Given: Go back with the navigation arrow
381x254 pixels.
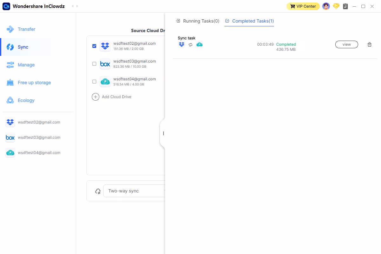Looking at the screenshot, I should point(73,6).
